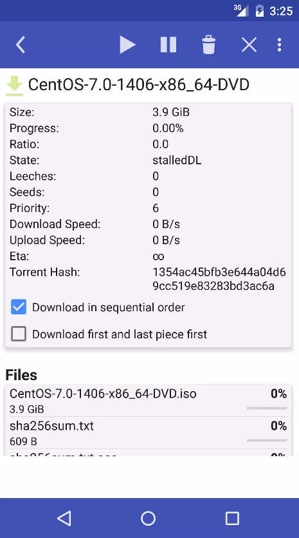Pause torrent with the pause icon

[x=168, y=45]
